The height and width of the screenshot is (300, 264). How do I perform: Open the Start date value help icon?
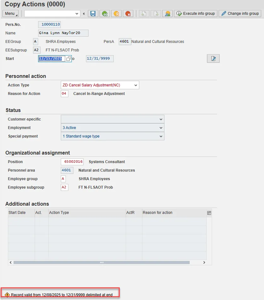pos(68,59)
